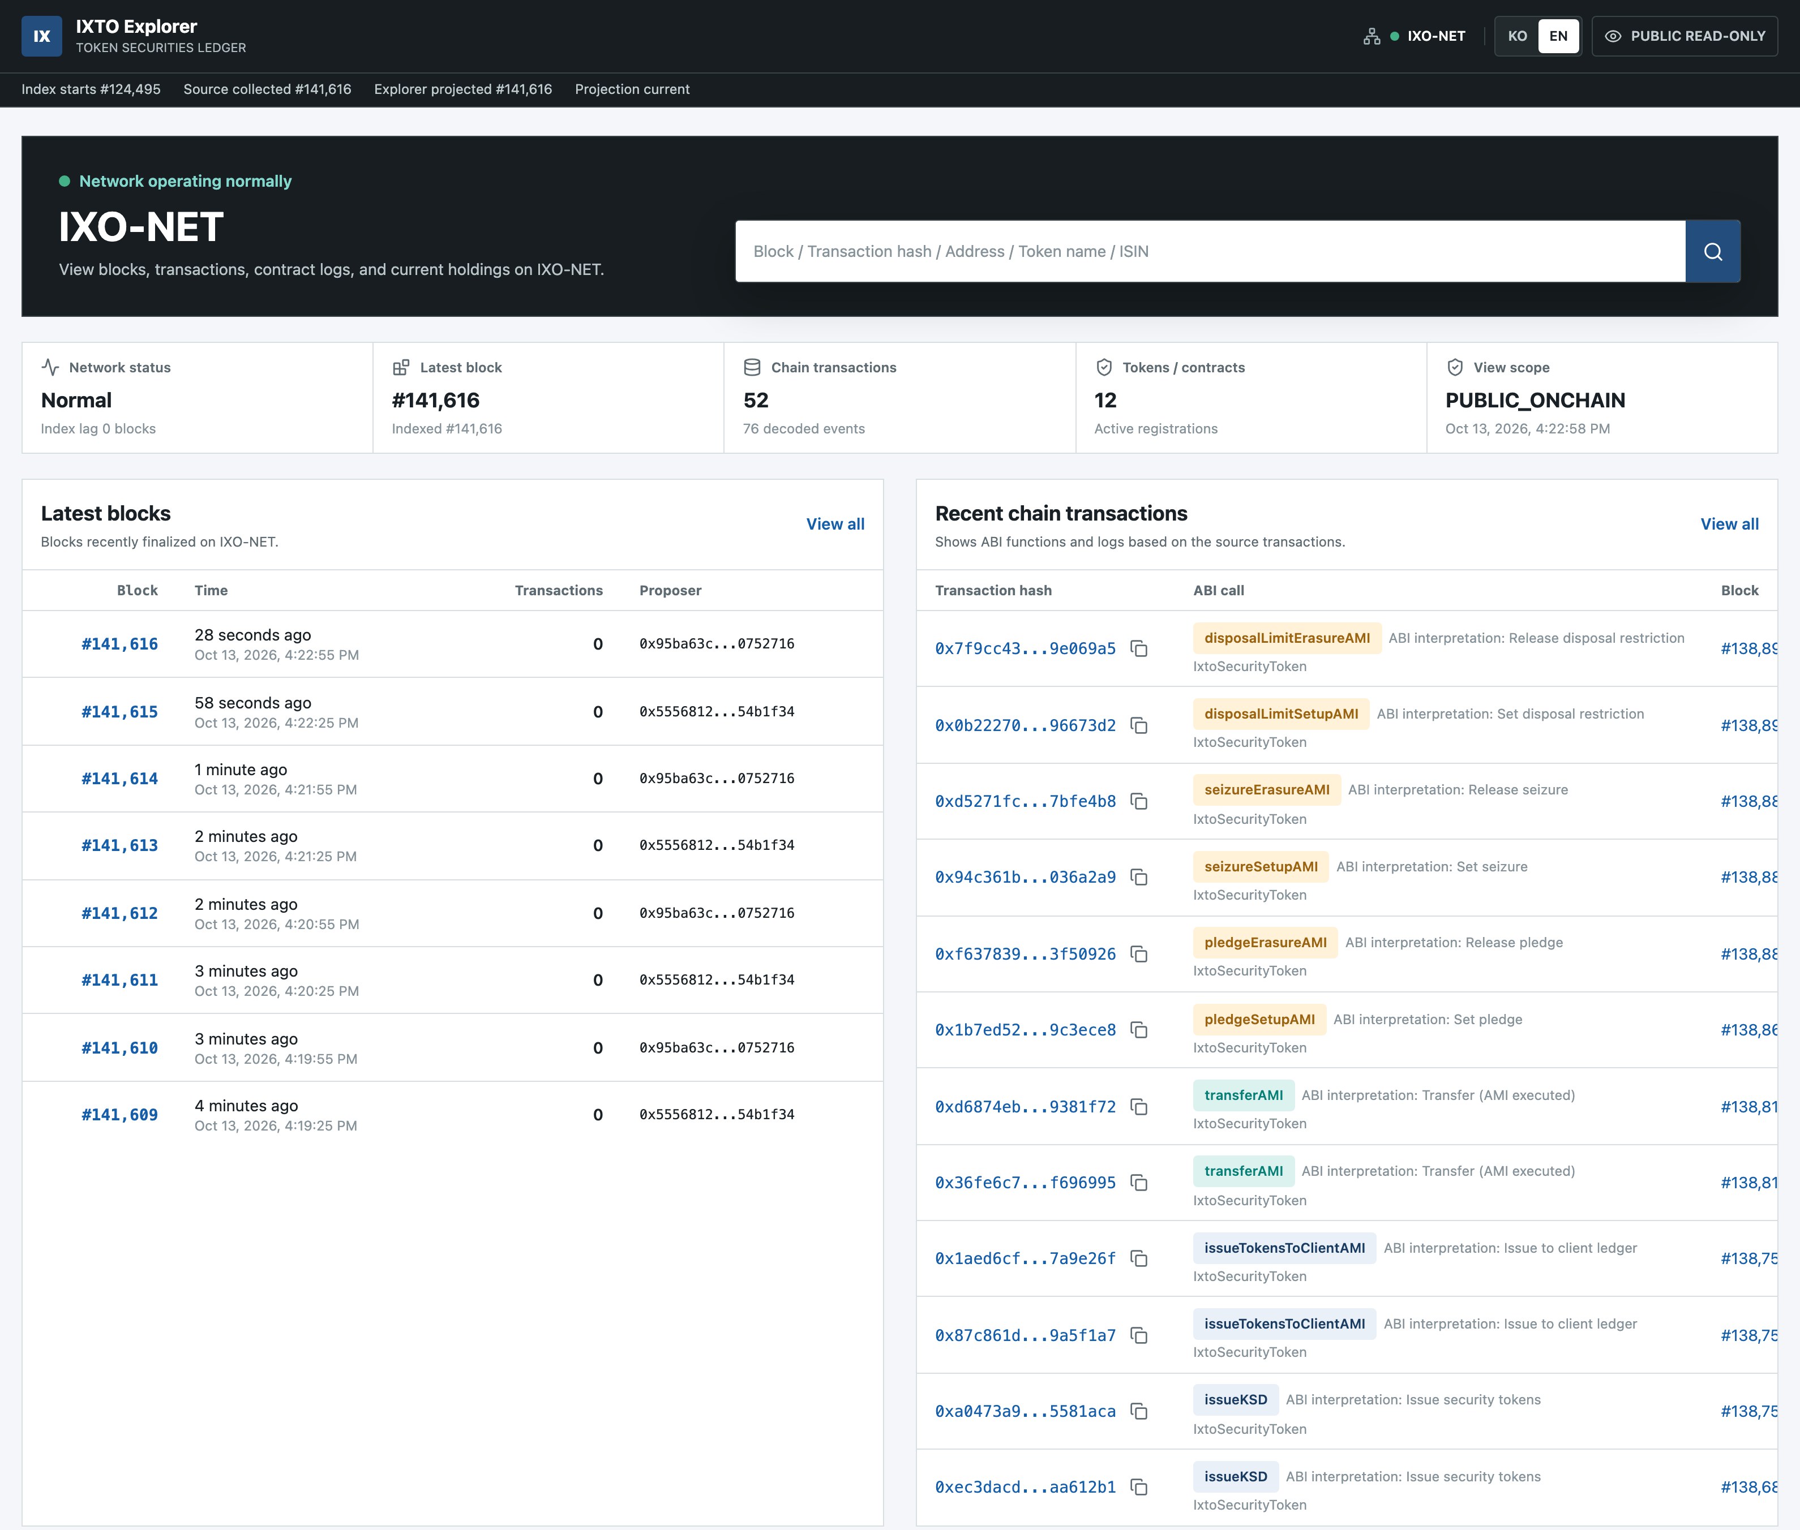Click the disposalLimitErasureAMI tag
This screenshot has width=1800, height=1530.
tap(1287, 638)
